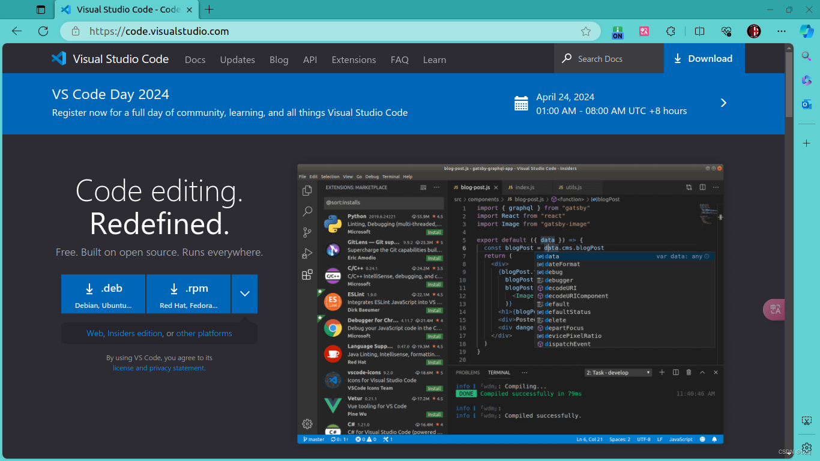Click the calendar icon in the banner
This screenshot has width=820, height=461.
click(521, 103)
